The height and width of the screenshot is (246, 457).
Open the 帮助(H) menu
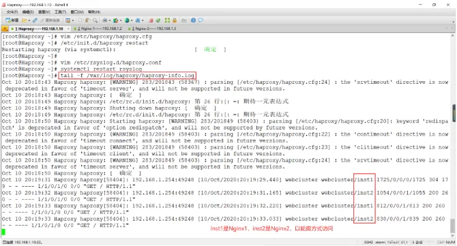94,12
